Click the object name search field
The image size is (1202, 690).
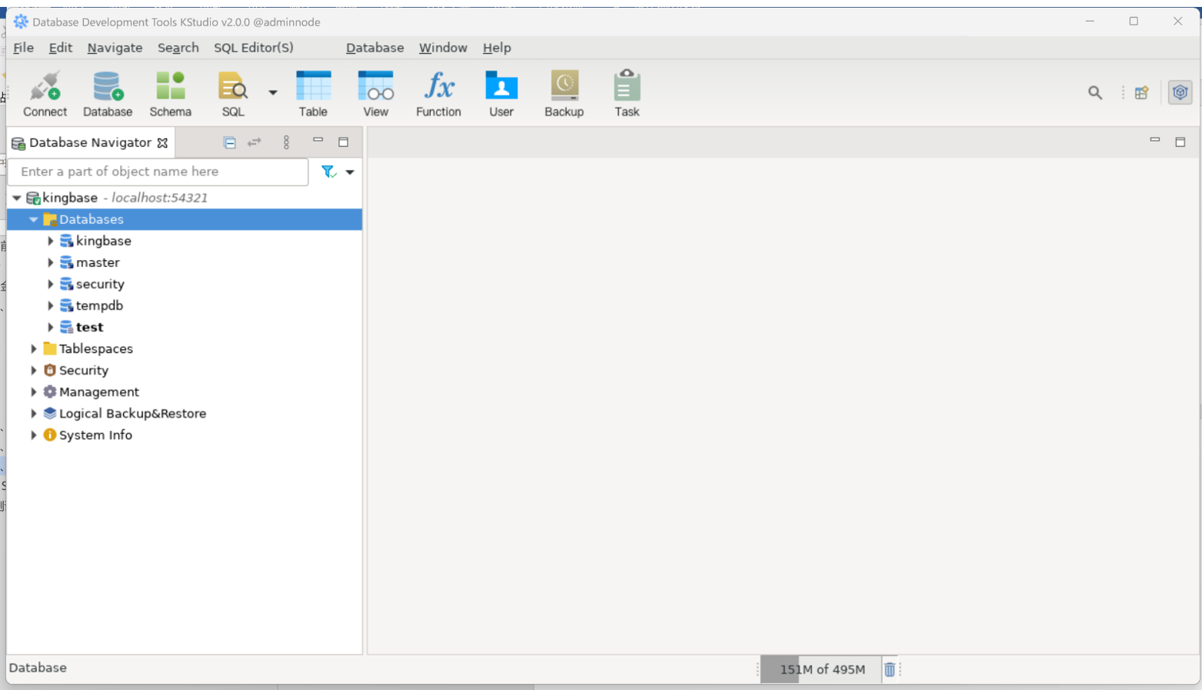[158, 172]
